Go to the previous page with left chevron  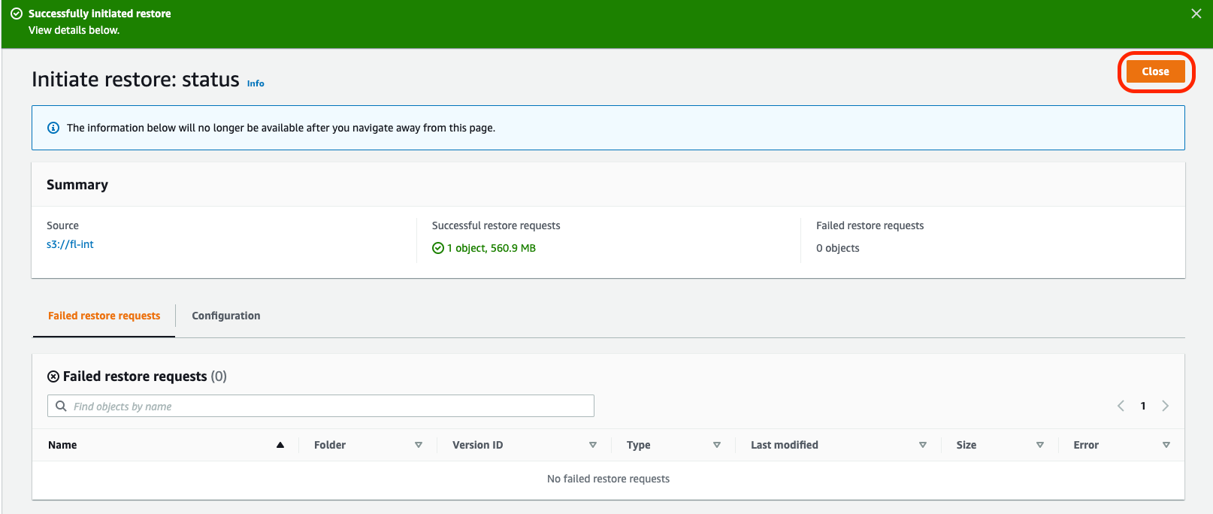[1121, 406]
